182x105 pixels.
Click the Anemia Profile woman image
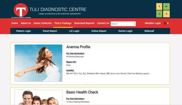[x=39, y=63]
